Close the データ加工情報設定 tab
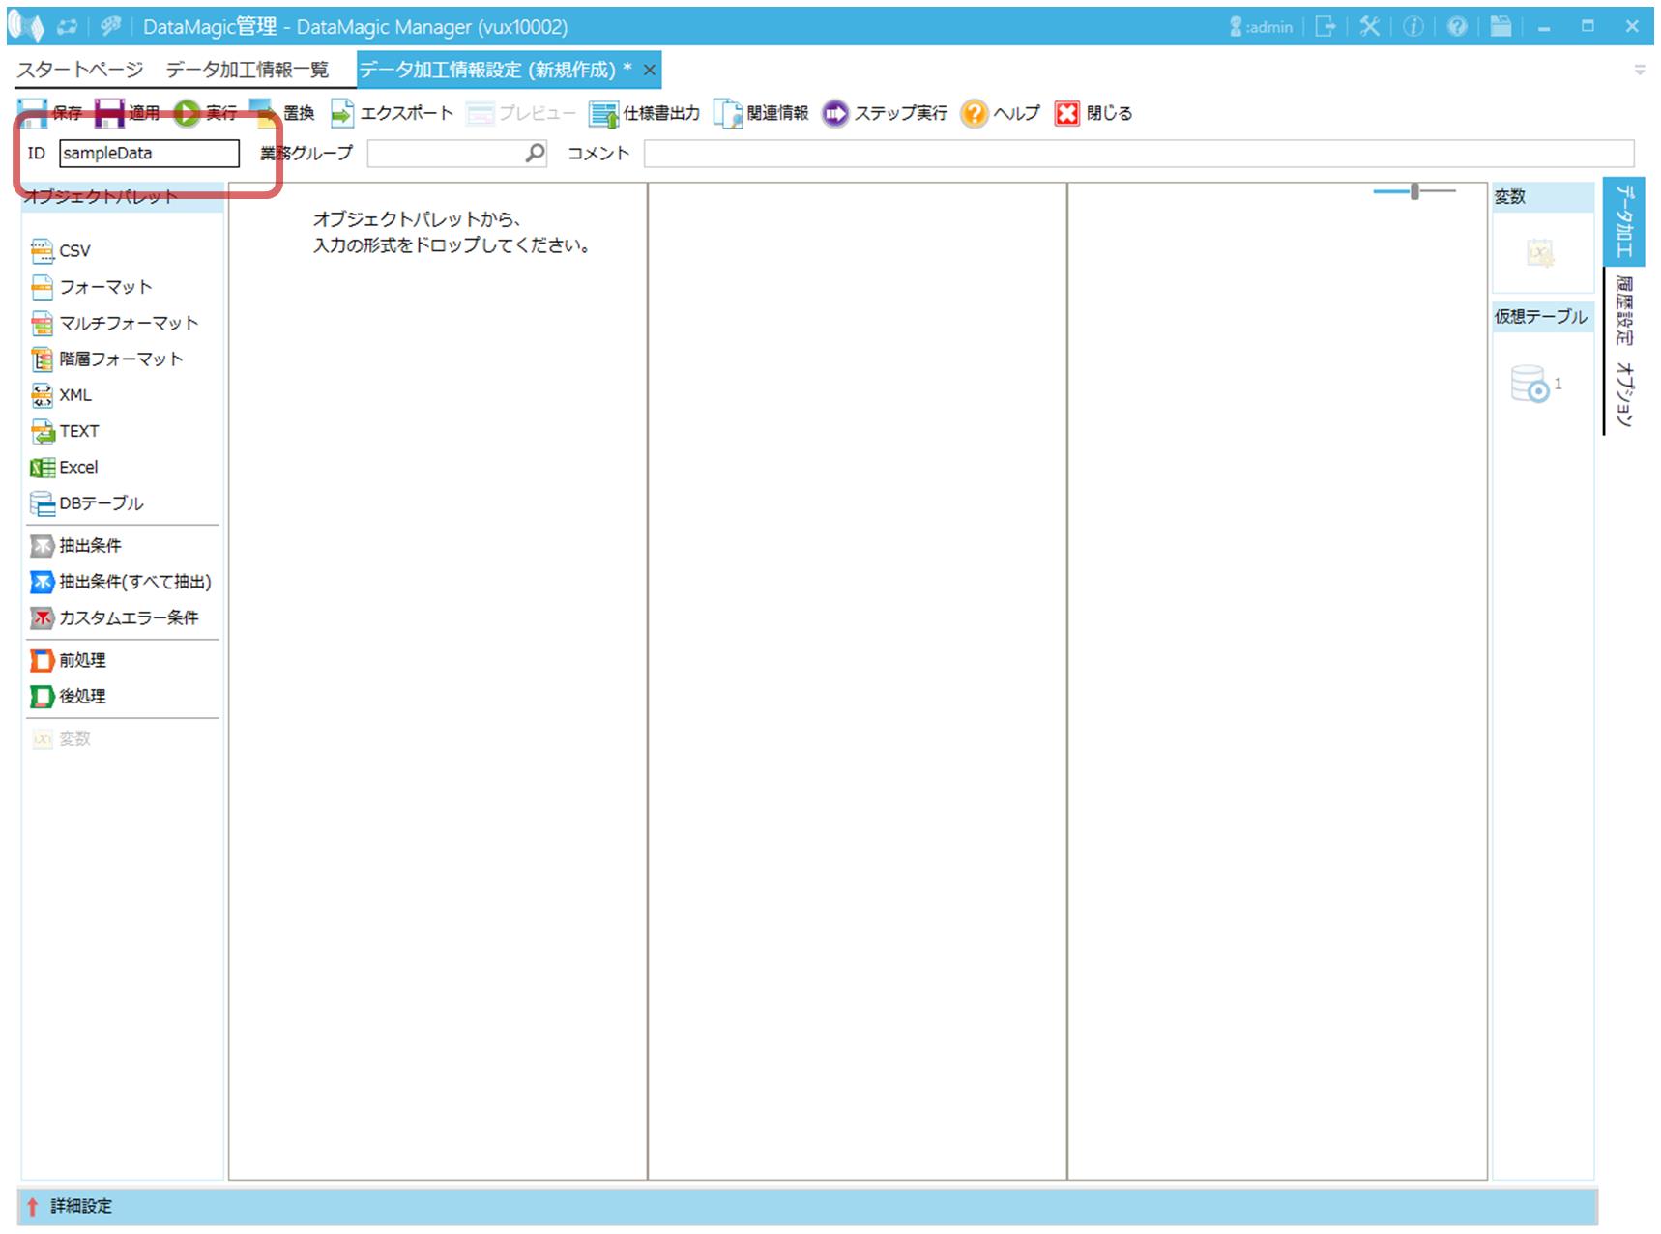This screenshot has width=1661, height=1234. coord(650,70)
